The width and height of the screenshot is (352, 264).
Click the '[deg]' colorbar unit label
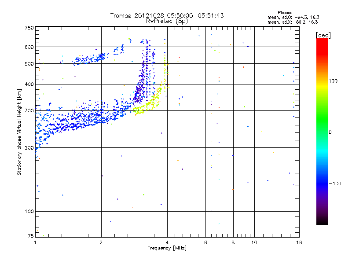point(323,35)
